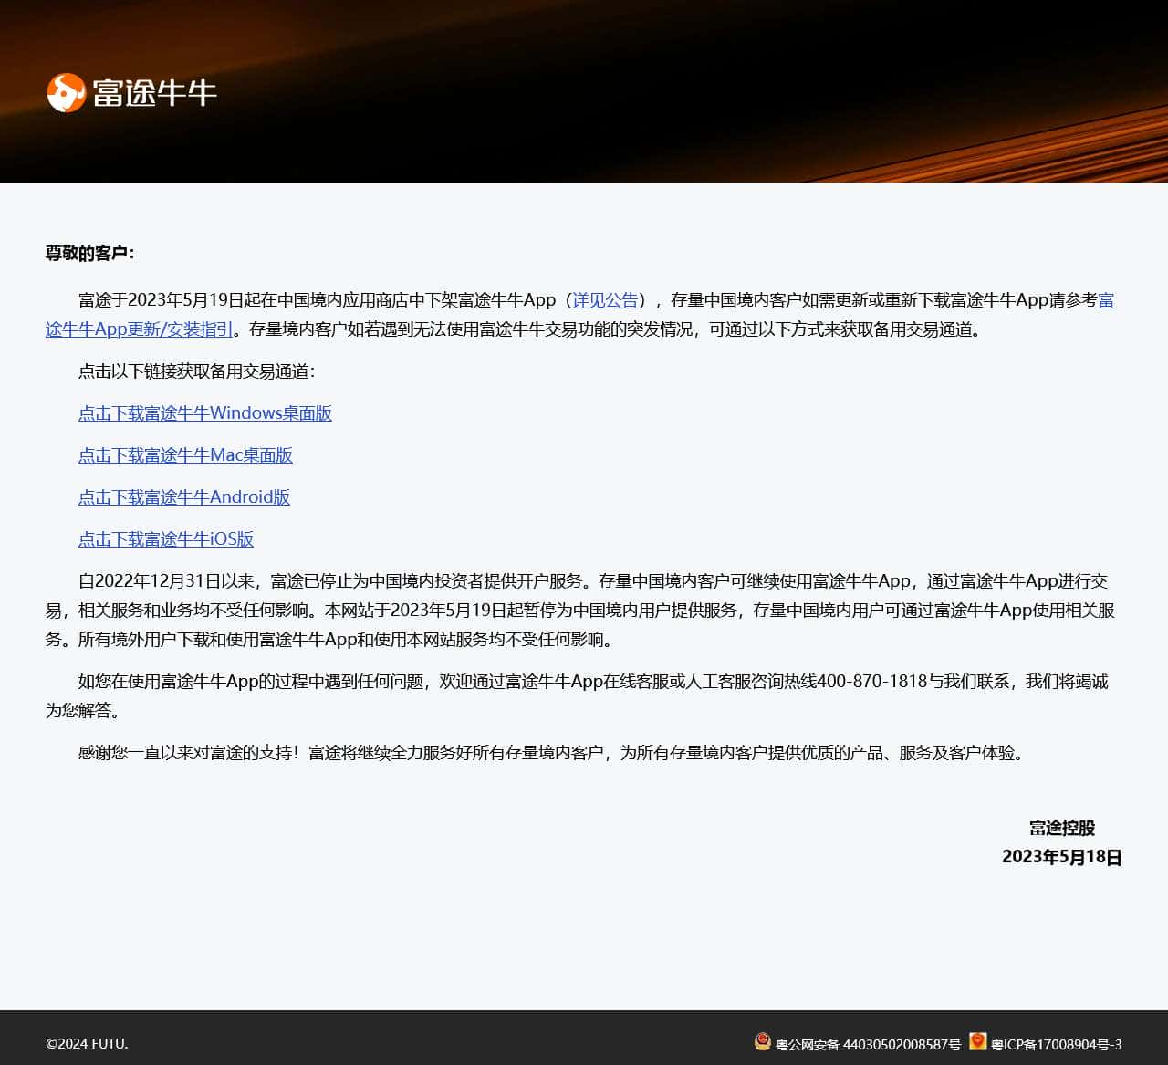Click the 感谢您一直以来对富途的支持 closing paragraph
The height and width of the screenshot is (1065, 1168).
552,753
